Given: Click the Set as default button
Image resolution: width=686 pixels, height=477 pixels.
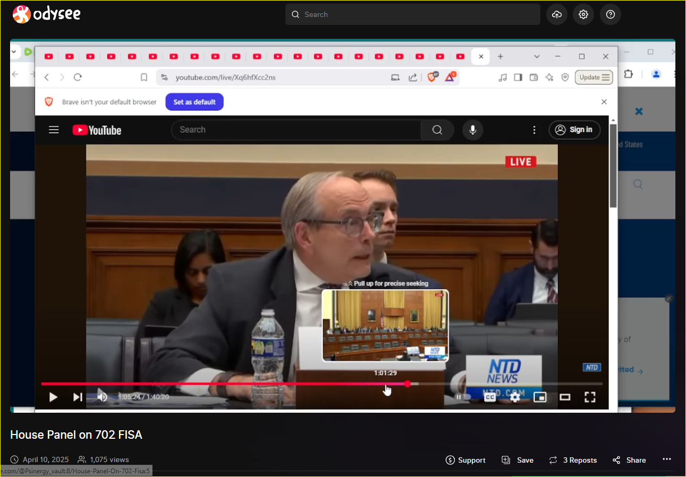Looking at the screenshot, I should point(194,102).
